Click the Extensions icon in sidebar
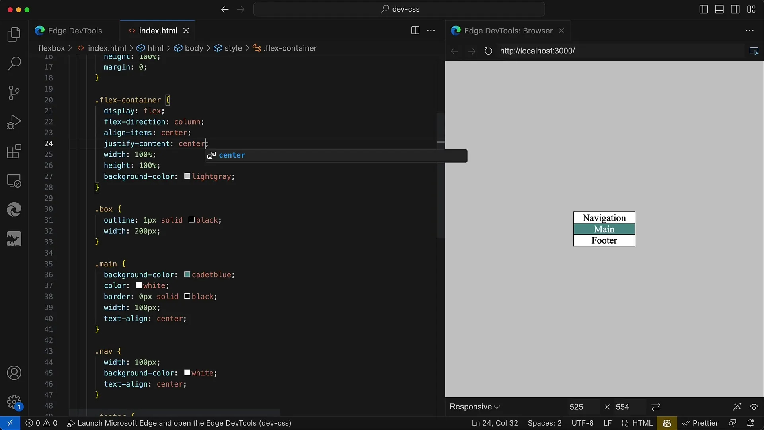The width and height of the screenshot is (764, 430). click(x=14, y=151)
